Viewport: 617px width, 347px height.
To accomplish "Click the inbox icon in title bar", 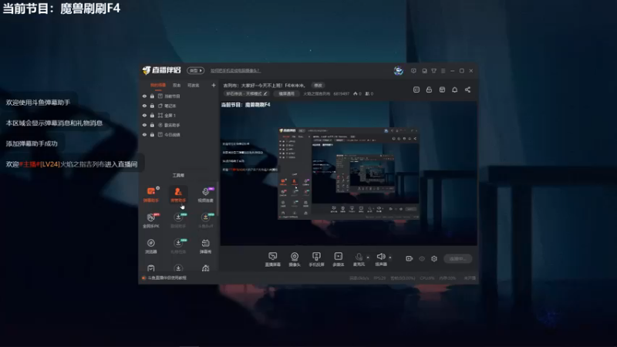I will coord(424,71).
